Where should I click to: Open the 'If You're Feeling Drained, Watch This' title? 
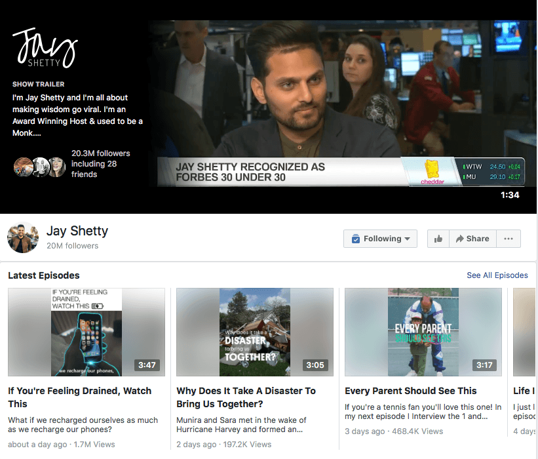pyautogui.click(x=79, y=397)
